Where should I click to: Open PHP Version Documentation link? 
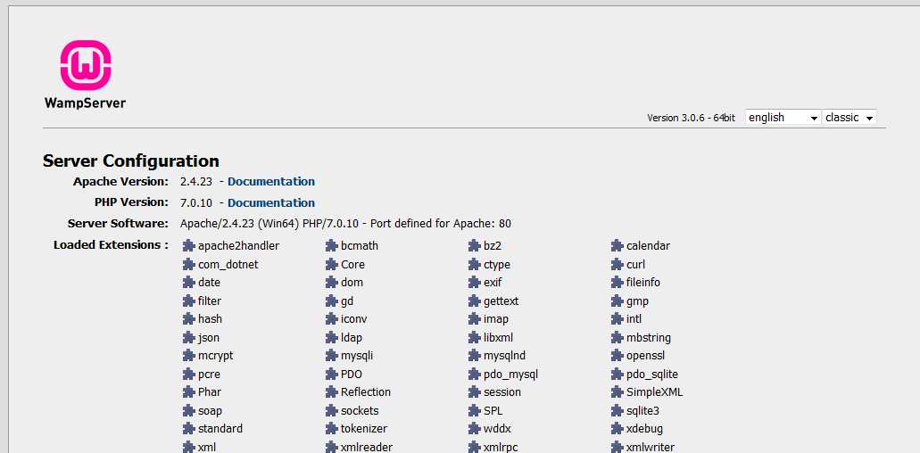coord(271,202)
